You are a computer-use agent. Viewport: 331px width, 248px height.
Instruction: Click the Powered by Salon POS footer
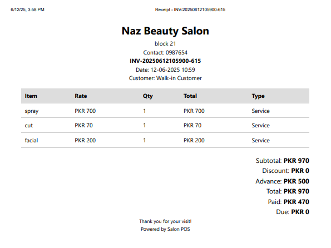(165, 229)
